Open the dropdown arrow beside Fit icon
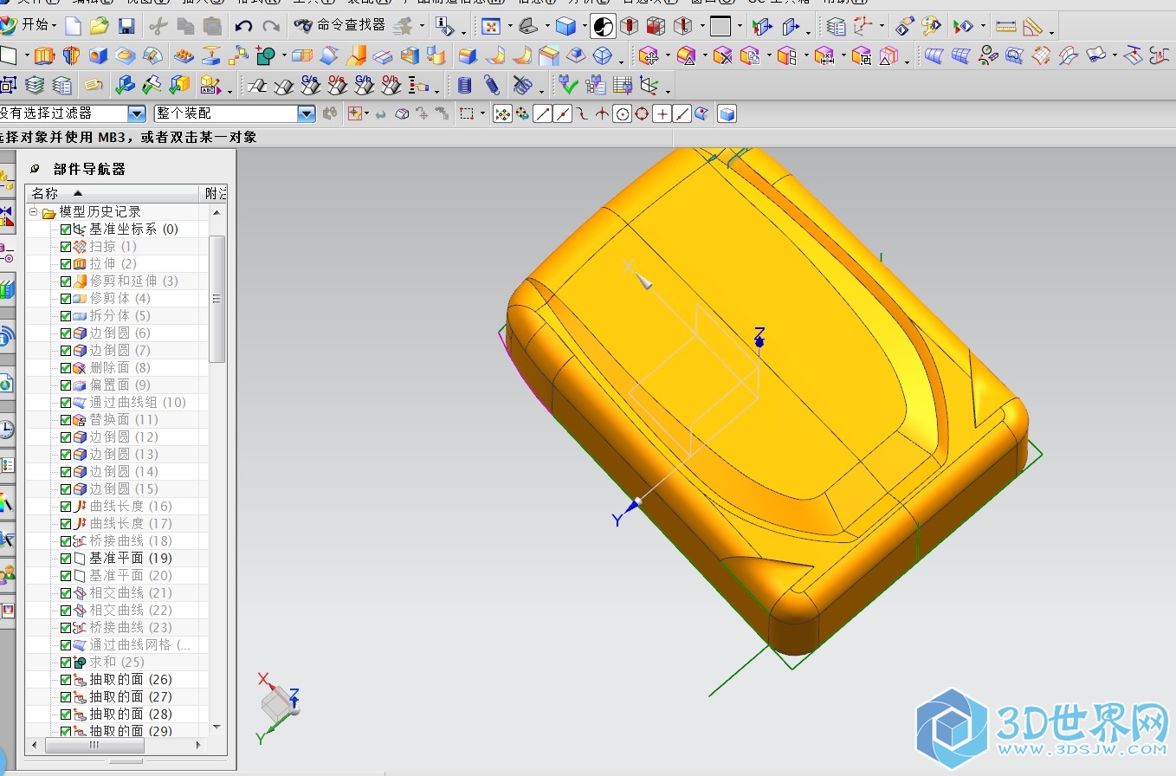 509,27
